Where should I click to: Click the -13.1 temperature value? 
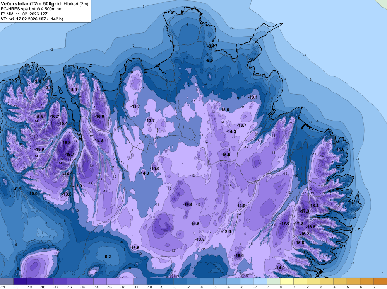253,97
